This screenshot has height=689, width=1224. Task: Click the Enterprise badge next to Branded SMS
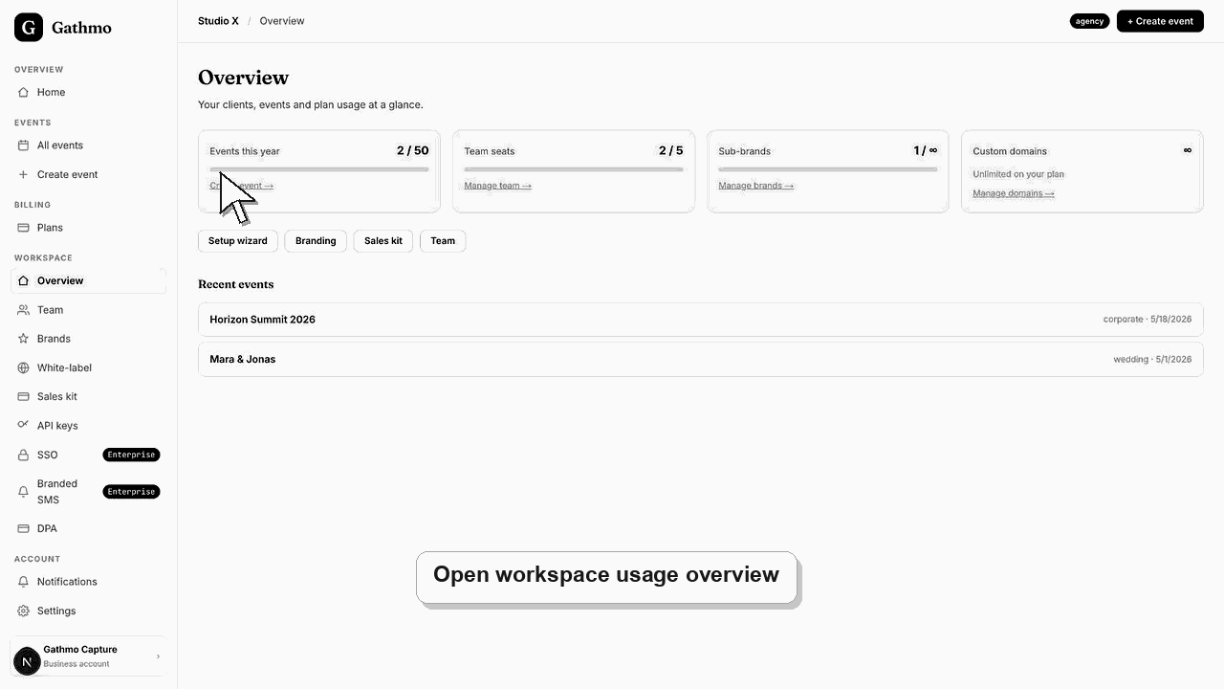131,492
